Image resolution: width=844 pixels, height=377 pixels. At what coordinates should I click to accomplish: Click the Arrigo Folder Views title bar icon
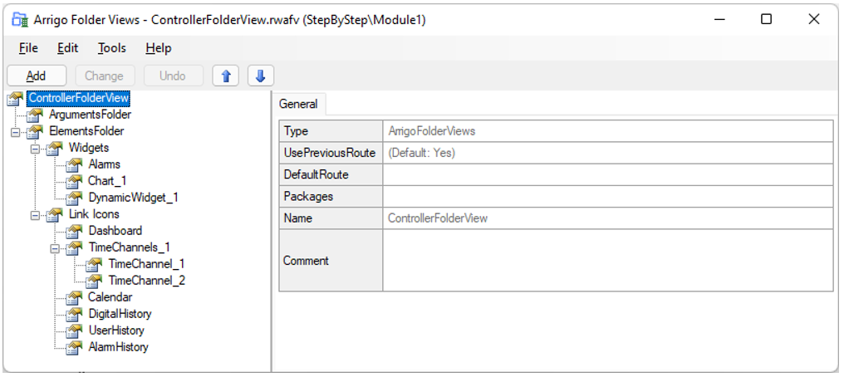coord(20,20)
